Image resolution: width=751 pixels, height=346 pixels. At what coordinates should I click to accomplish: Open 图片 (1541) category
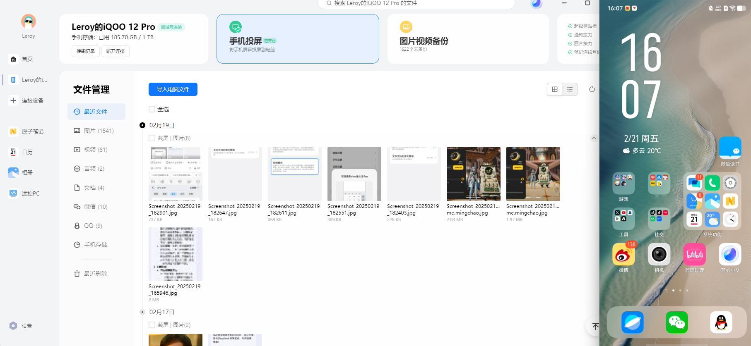(x=96, y=131)
